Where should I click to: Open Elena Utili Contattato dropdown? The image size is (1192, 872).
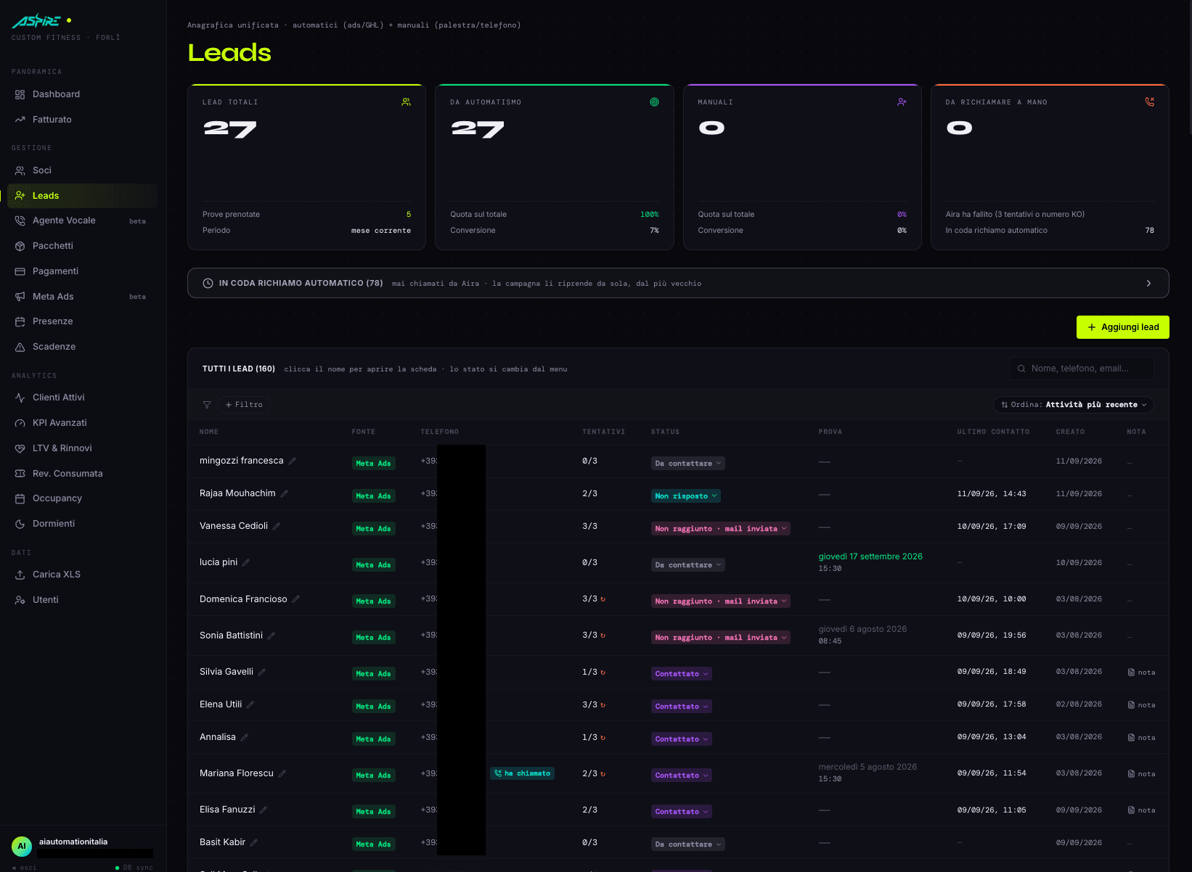(682, 707)
